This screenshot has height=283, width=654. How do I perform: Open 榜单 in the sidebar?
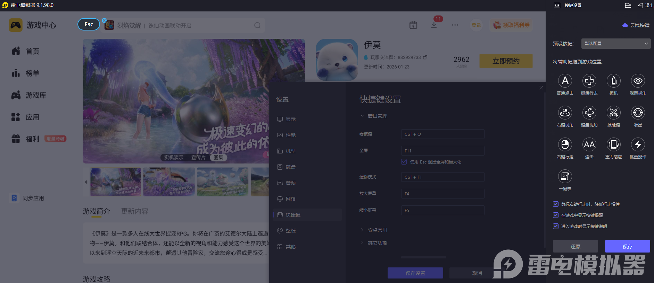tap(26, 73)
